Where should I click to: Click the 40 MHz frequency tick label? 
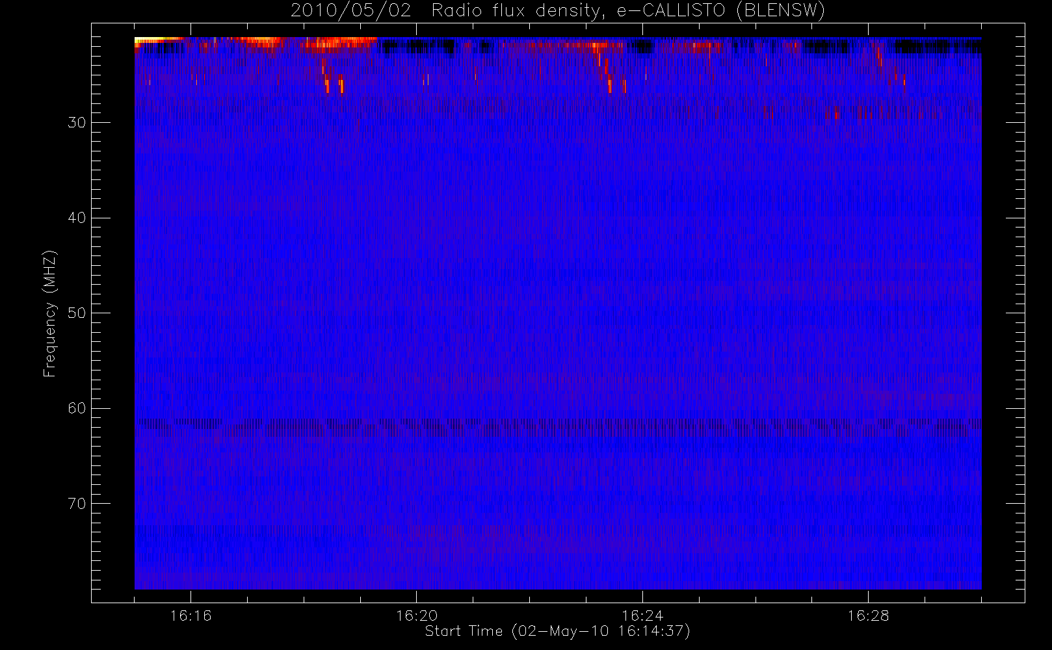click(x=77, y=218)
